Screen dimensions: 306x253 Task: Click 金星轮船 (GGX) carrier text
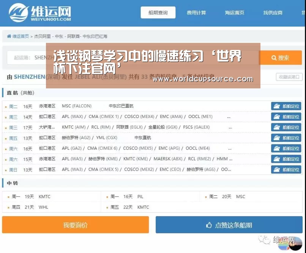click(x=163, y=127)
